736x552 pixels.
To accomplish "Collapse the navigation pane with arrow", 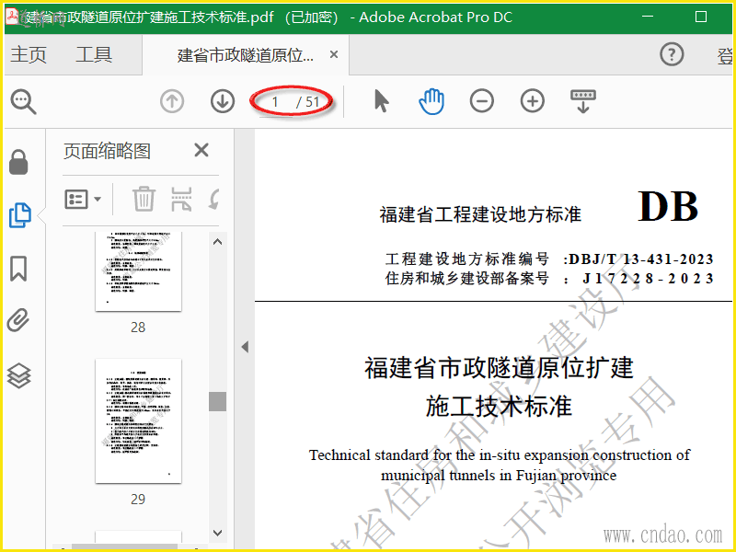I will [245, 347].
